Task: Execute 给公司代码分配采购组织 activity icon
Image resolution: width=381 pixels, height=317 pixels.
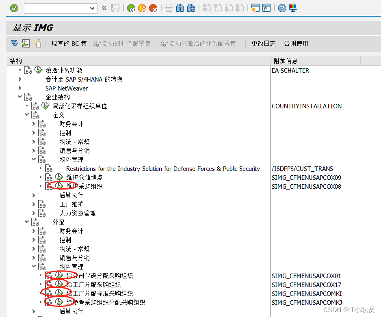Action: point(59,276)
